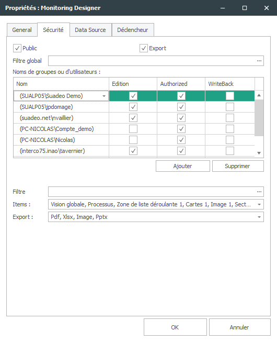Enable Edition for PC-NICOLAS\Compte_demo
Image resolution: width=277 pixels, height=342 pixels.
pos(133,129)
